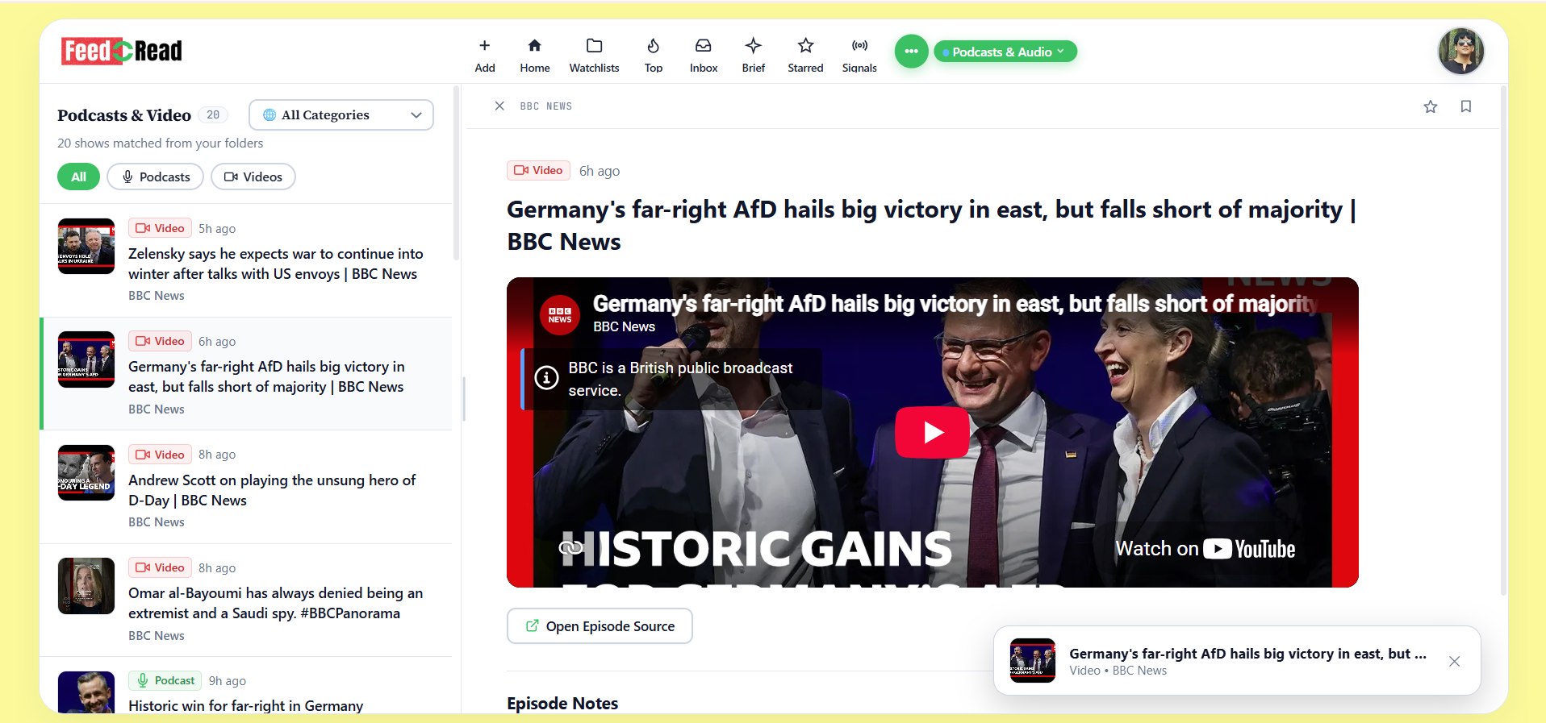
Task: Click the video title inside YouTube embed
Action: (x=955, y=304)
